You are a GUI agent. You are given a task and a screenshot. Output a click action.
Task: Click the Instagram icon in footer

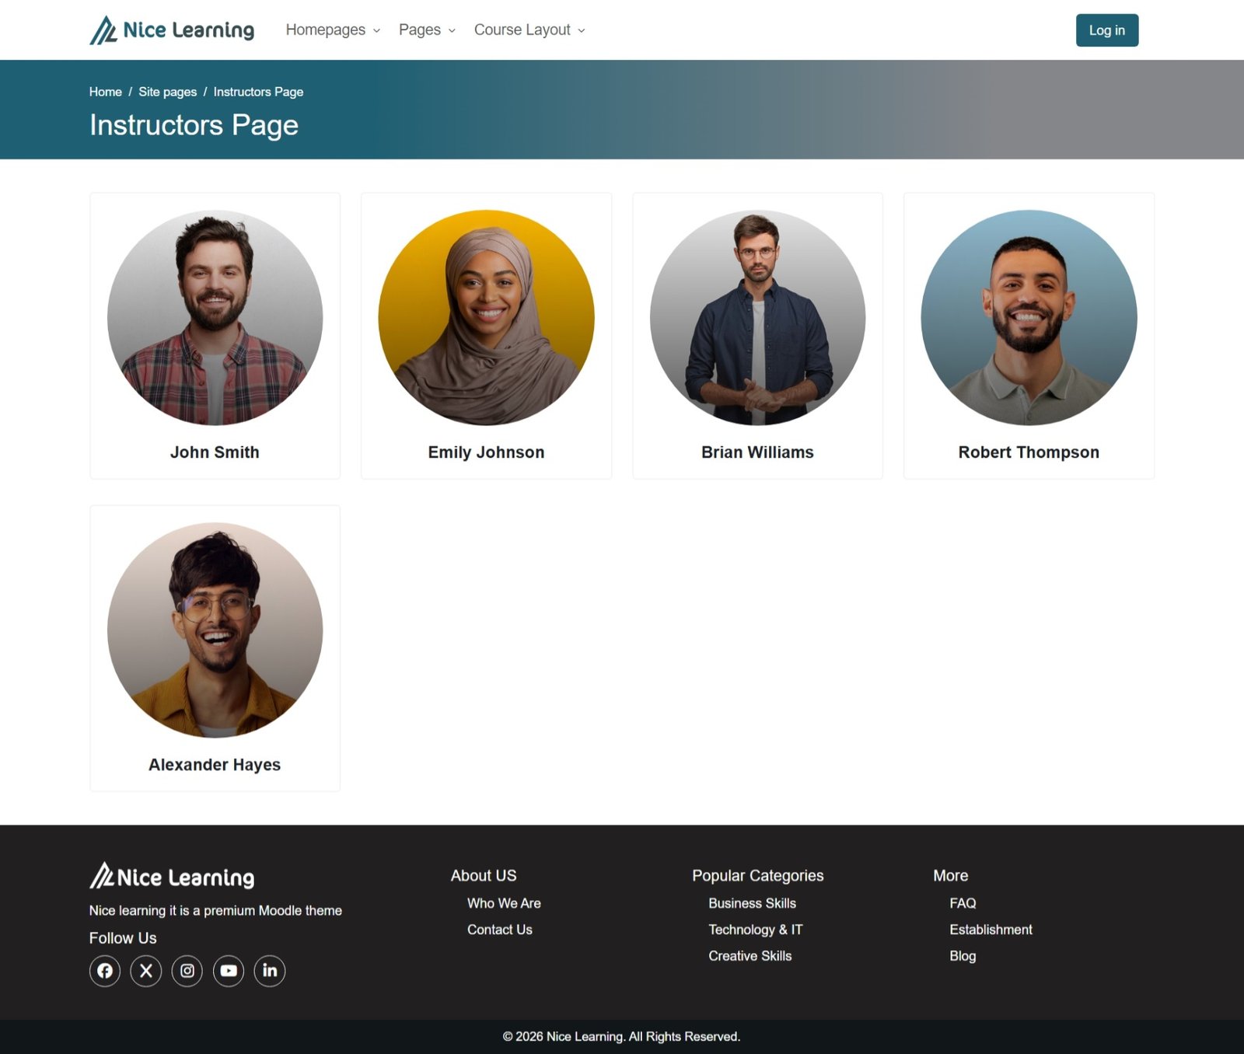(x=187, y=971)
